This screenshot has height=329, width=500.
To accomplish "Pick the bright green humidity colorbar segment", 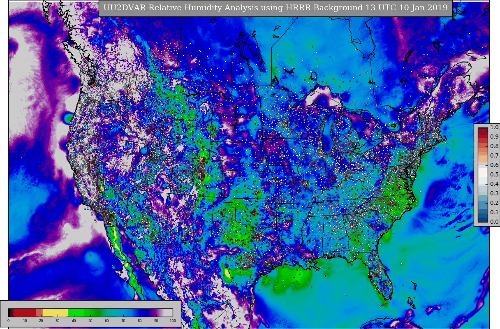I will [76, 313].
